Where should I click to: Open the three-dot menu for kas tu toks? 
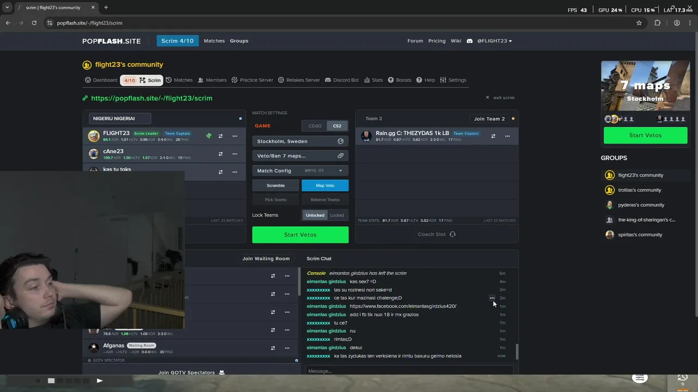[x=234, y=172]
